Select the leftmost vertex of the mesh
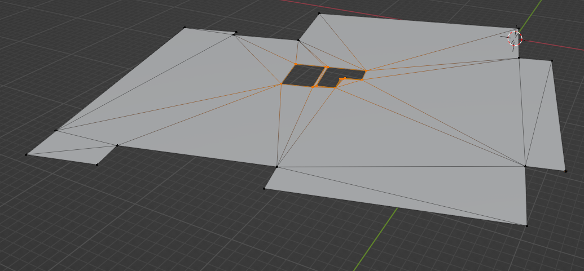 [26, 154]
